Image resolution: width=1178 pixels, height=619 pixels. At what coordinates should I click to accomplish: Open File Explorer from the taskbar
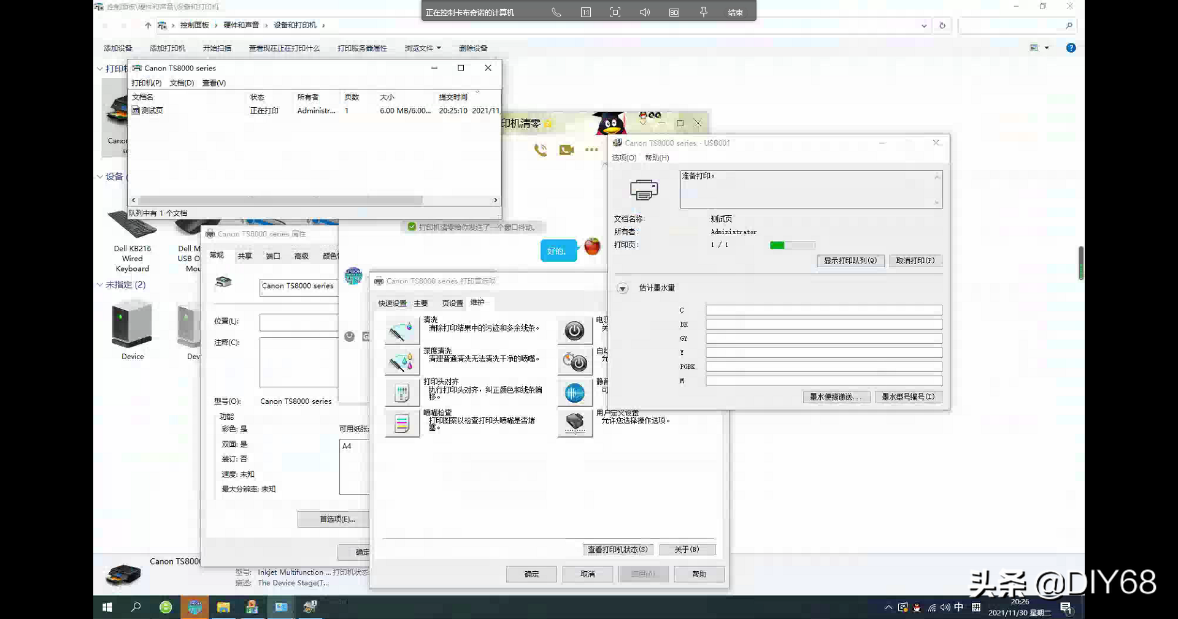(223, 607)
